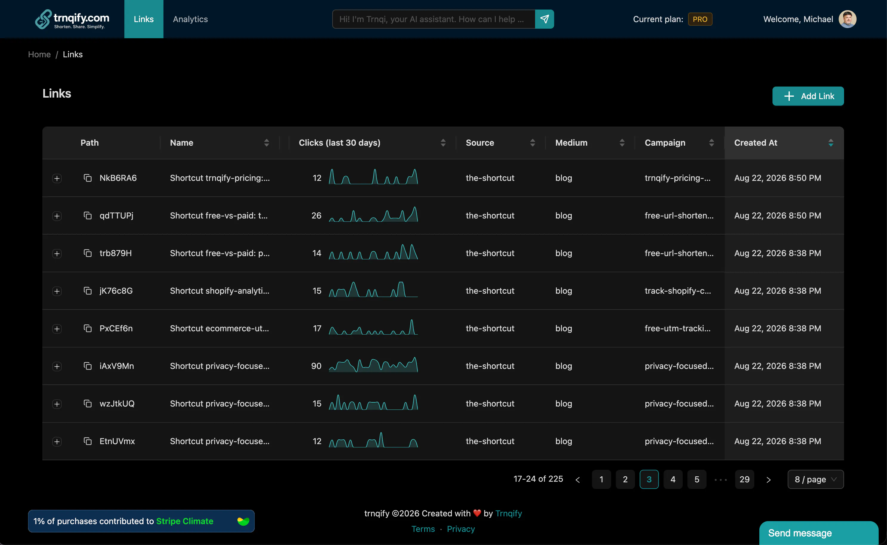Expand the iAxV9Mn row
Image resolution: width=887 pixels, height=545 pixels.
[57, 367]
